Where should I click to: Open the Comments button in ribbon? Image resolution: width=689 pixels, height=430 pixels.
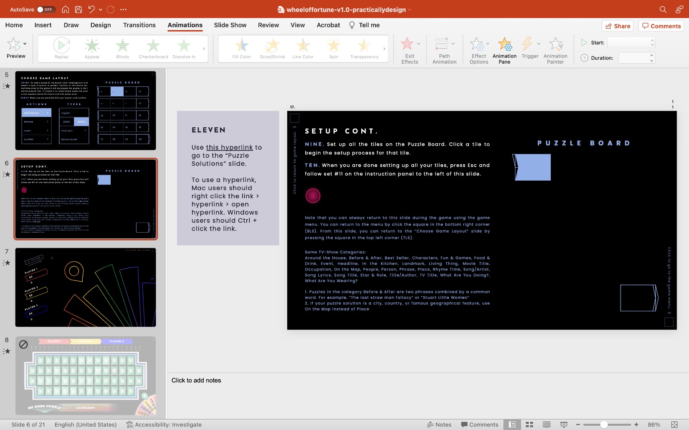click(x=661, y=26)
